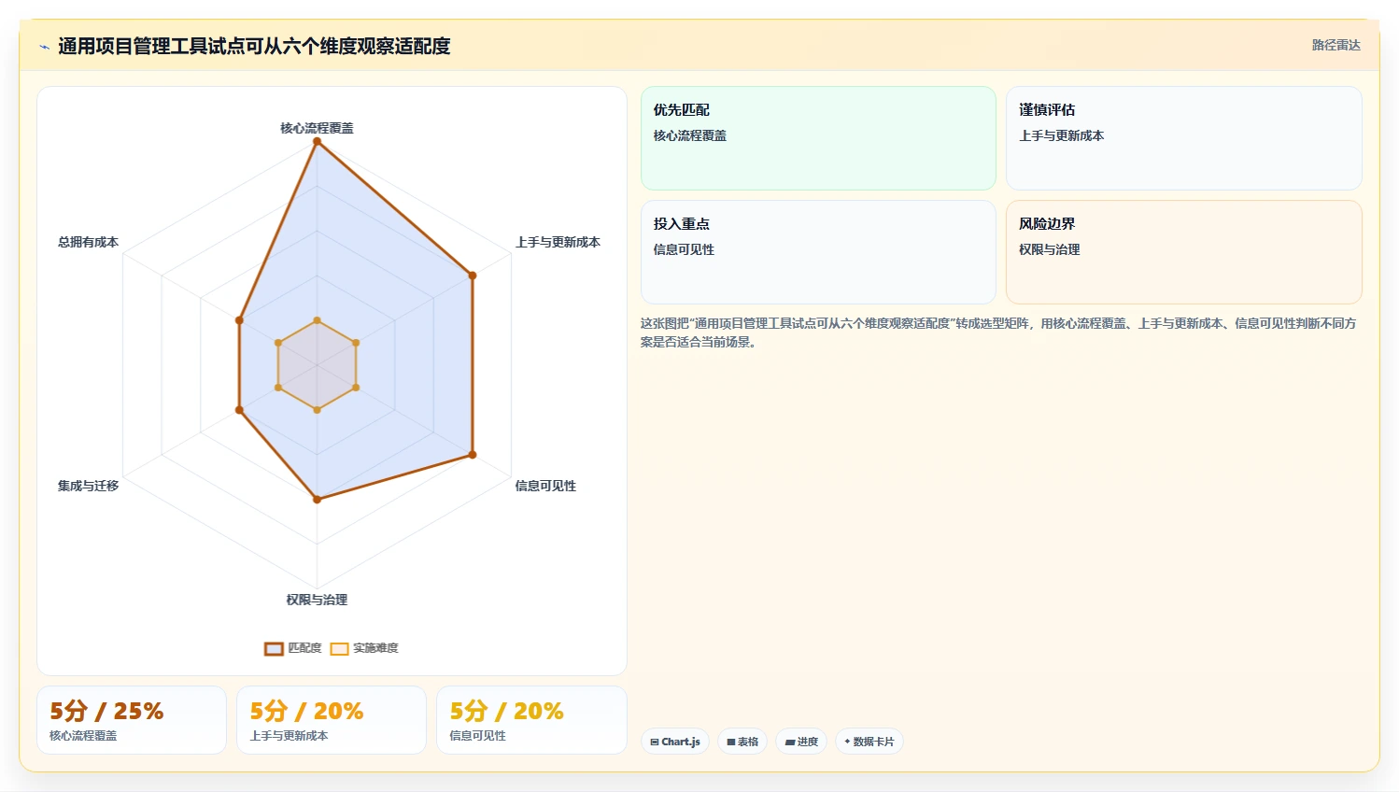Click the chart title 通用项目管理工具试点

coord(254,46)
